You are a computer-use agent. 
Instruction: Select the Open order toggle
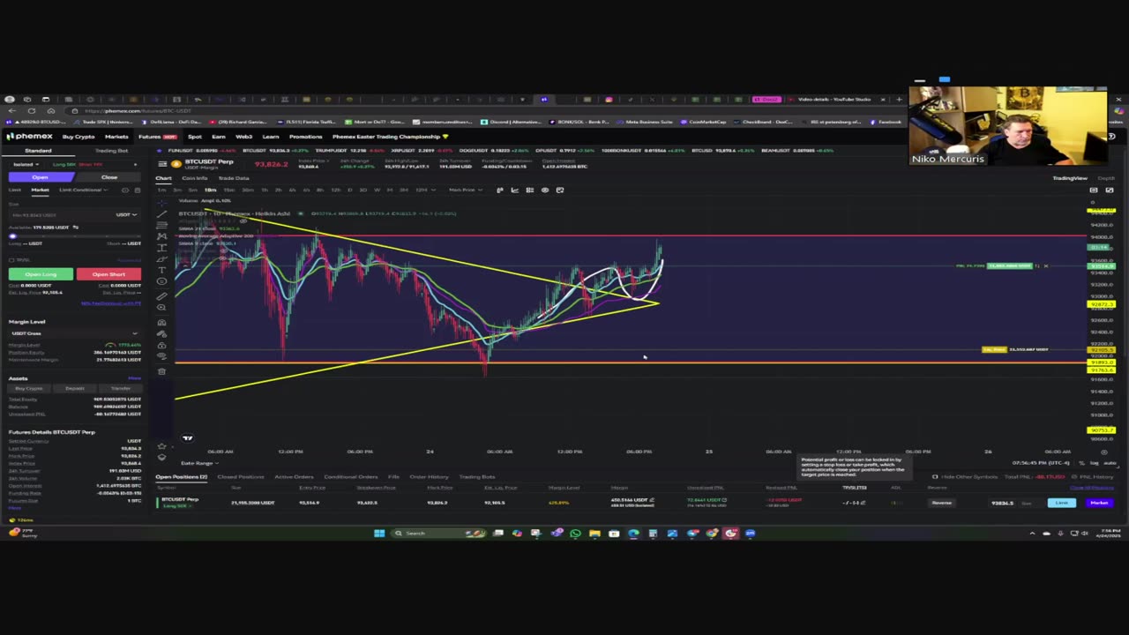pos(40,177)
